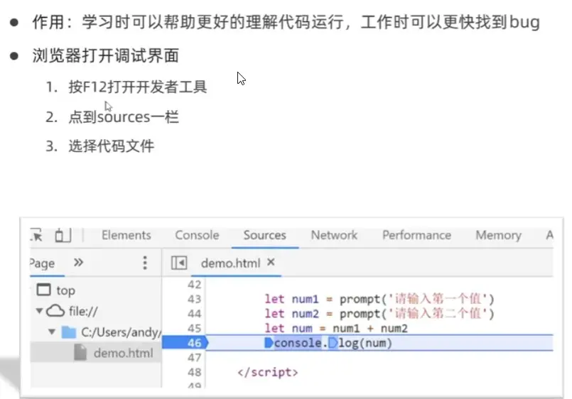Close the demo.html editor tab
Viewport: 572px width, 399px height.
tap(271, 262)
